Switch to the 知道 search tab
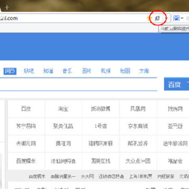The width and height of the screenshot is (189, 189). (48, 71)
